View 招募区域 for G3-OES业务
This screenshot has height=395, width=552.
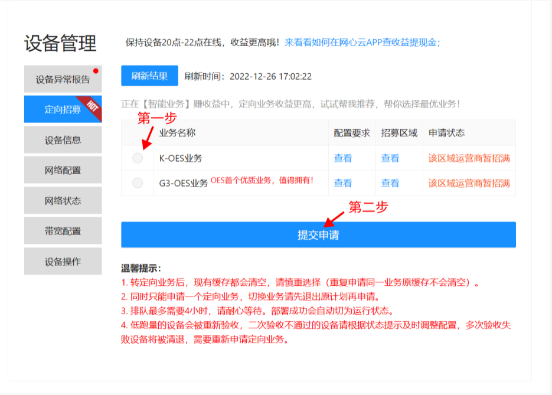coord(390,183)
